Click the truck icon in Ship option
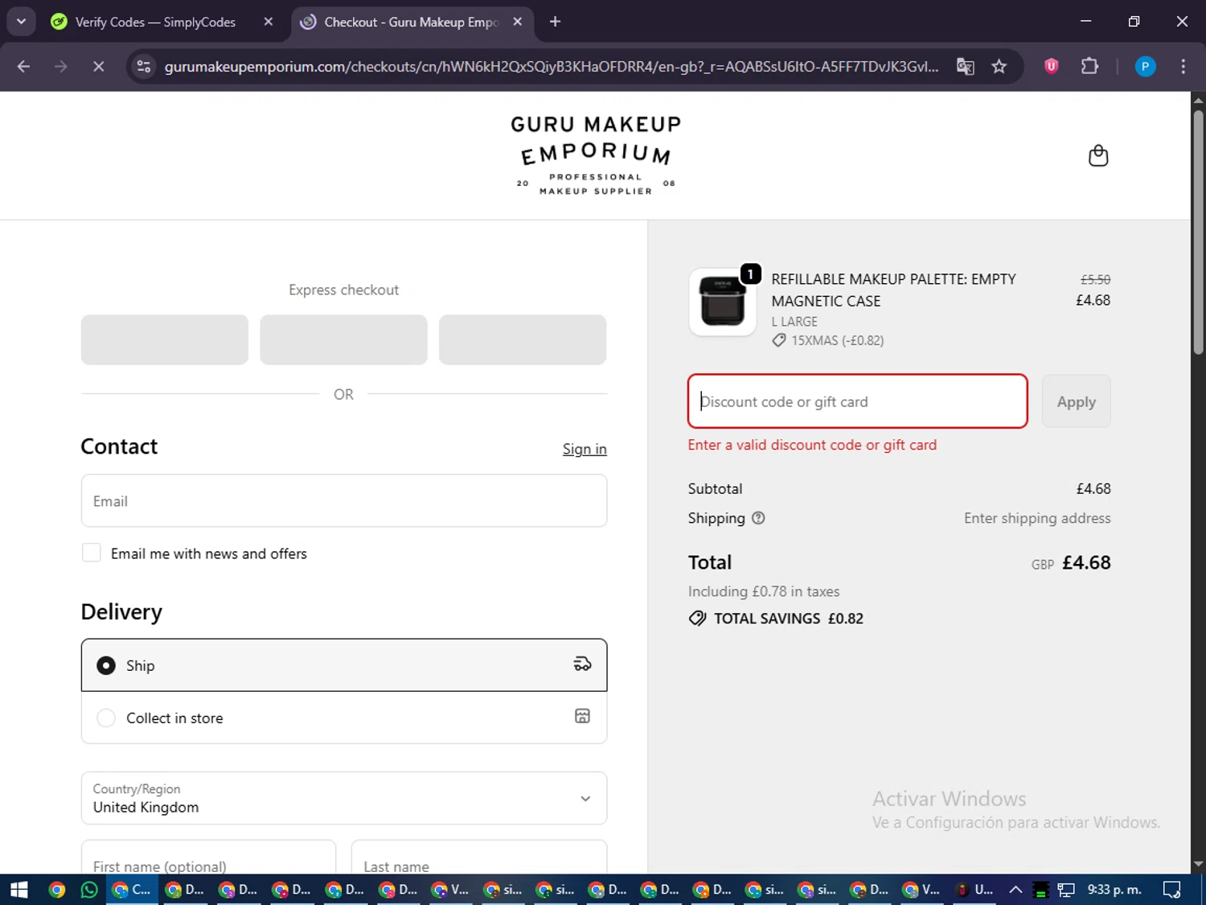The width and height of the screenshot is (1206, 905). 582,664
